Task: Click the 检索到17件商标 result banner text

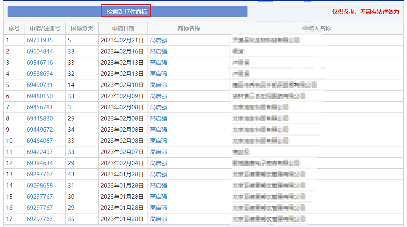Action: [127, 12]
